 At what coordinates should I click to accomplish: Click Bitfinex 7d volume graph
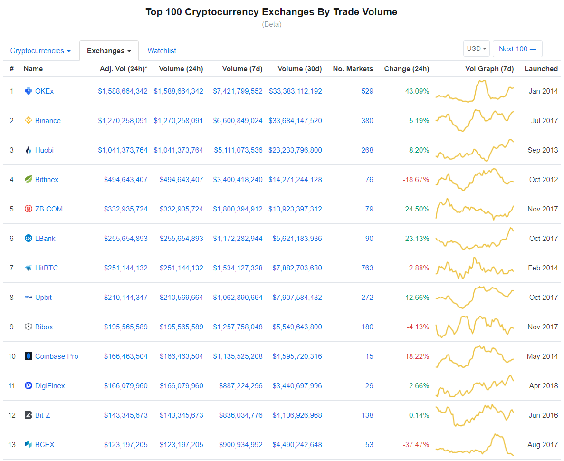click(x=475, y=179)
